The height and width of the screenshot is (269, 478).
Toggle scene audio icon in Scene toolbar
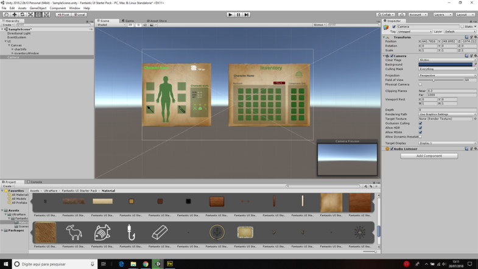(145, 25)
